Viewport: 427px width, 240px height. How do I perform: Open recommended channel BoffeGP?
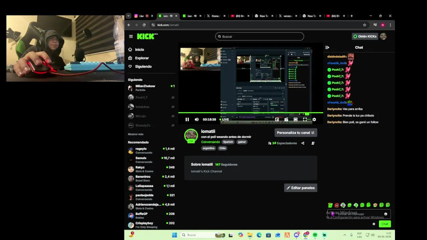pos(151,216)
